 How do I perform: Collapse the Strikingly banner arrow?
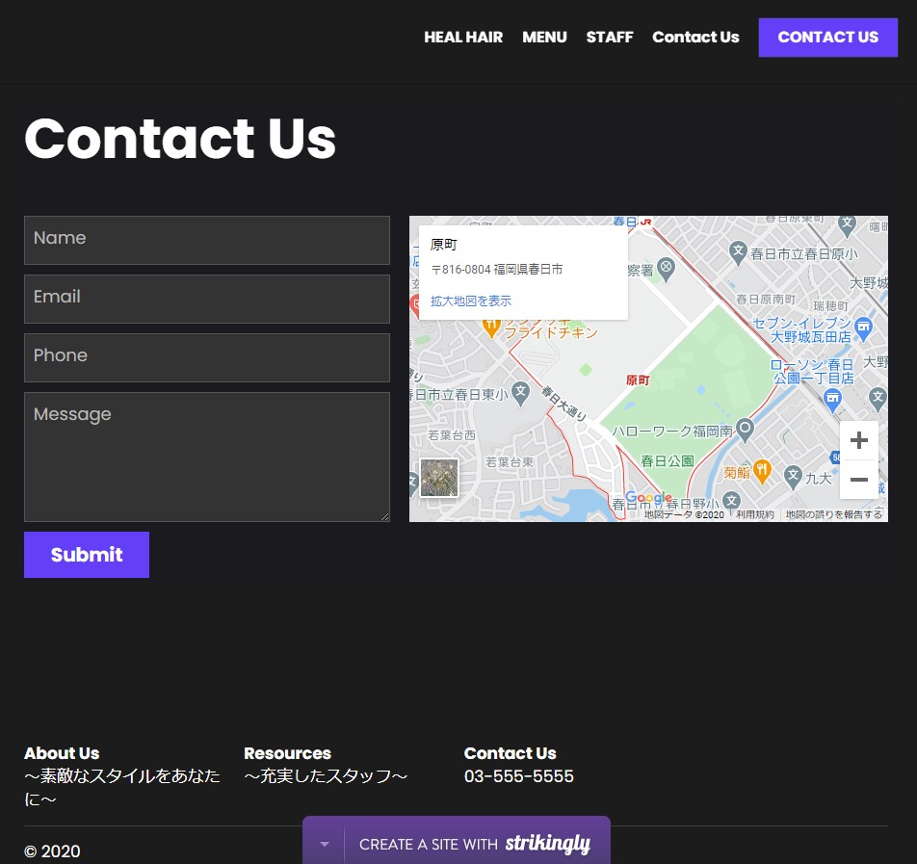pyautogui.click(x=325, y=844)
